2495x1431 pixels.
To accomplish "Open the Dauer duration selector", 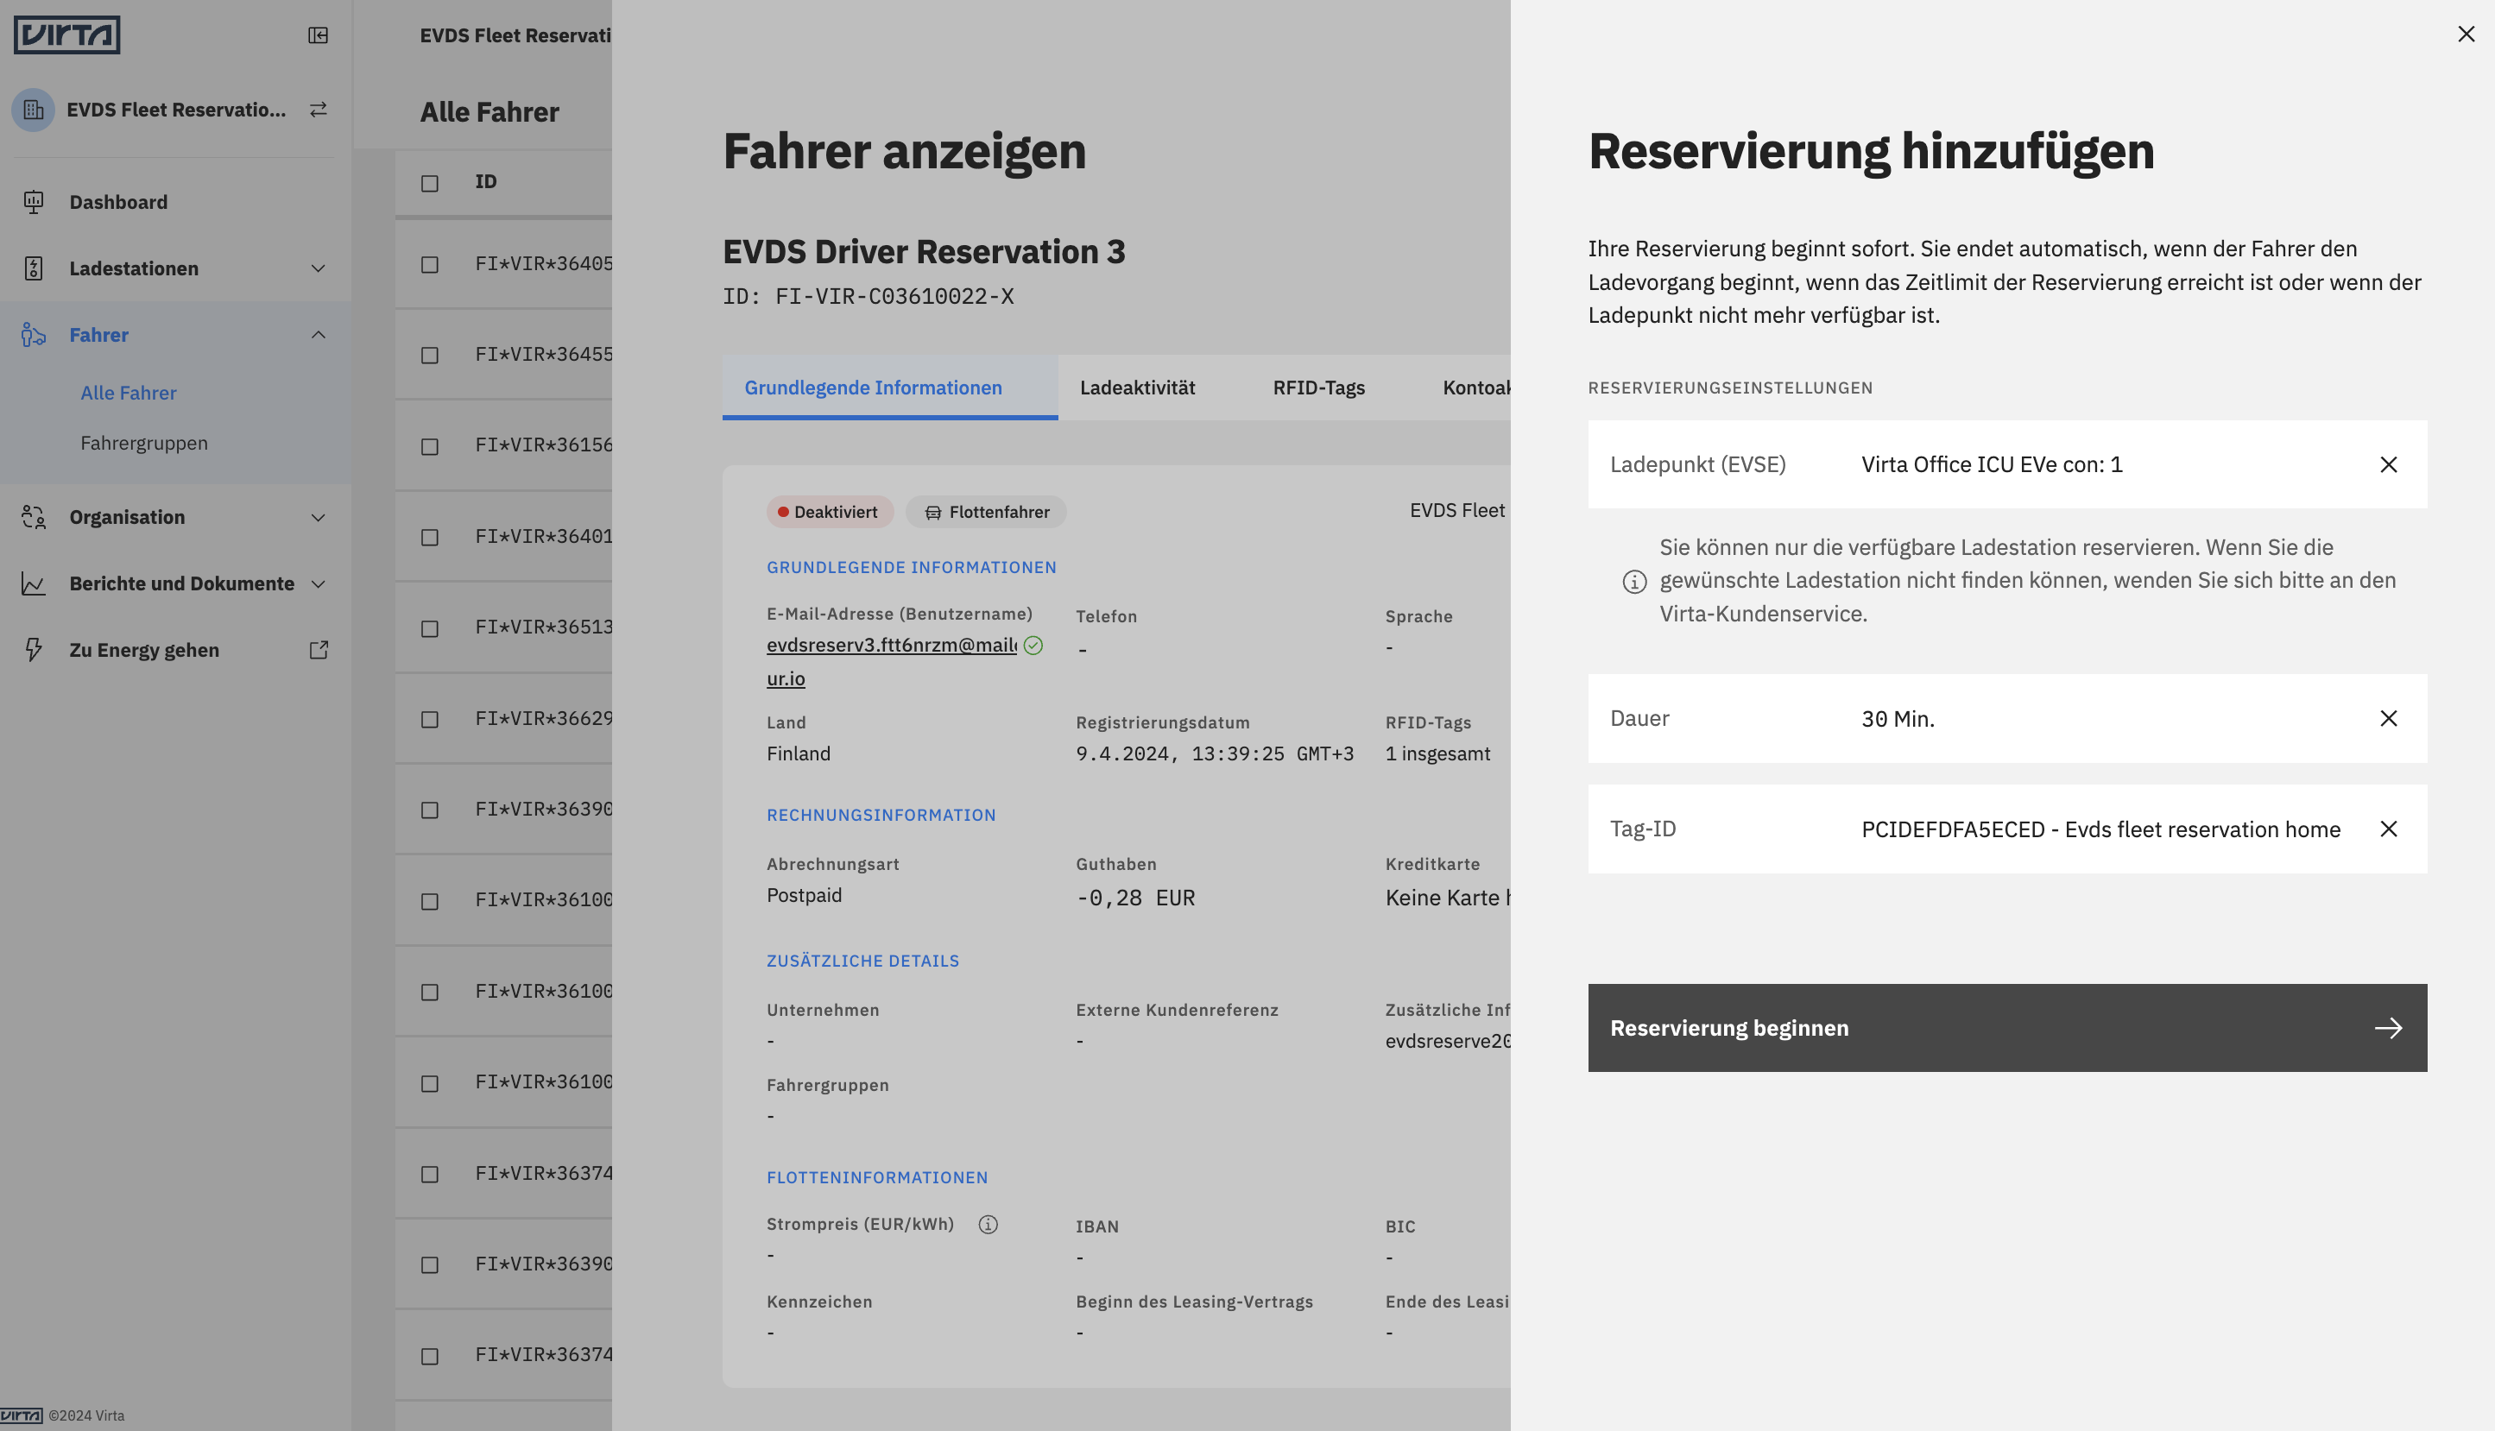I will pos(2006,718).
